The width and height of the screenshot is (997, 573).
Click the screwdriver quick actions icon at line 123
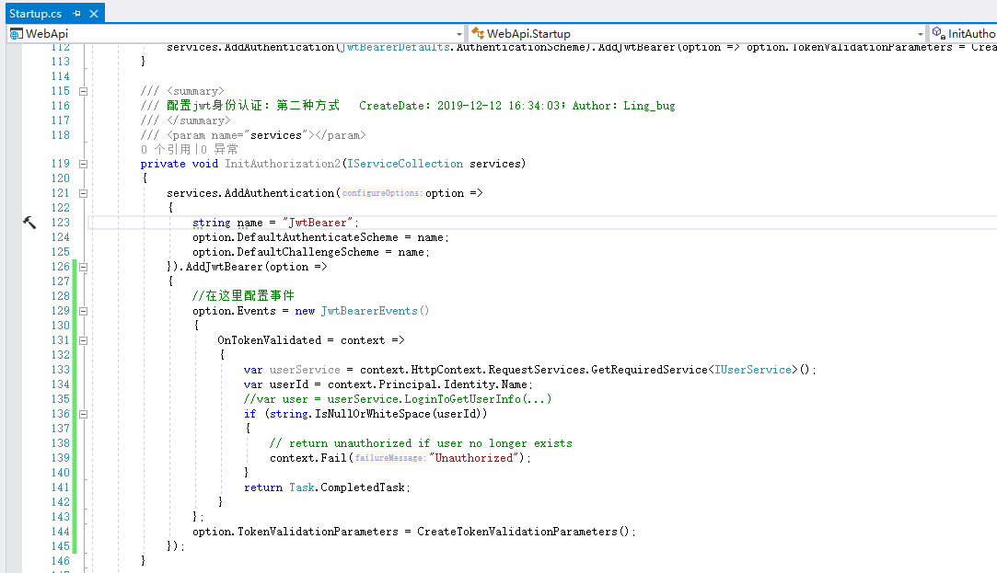(x=29, y=223)
